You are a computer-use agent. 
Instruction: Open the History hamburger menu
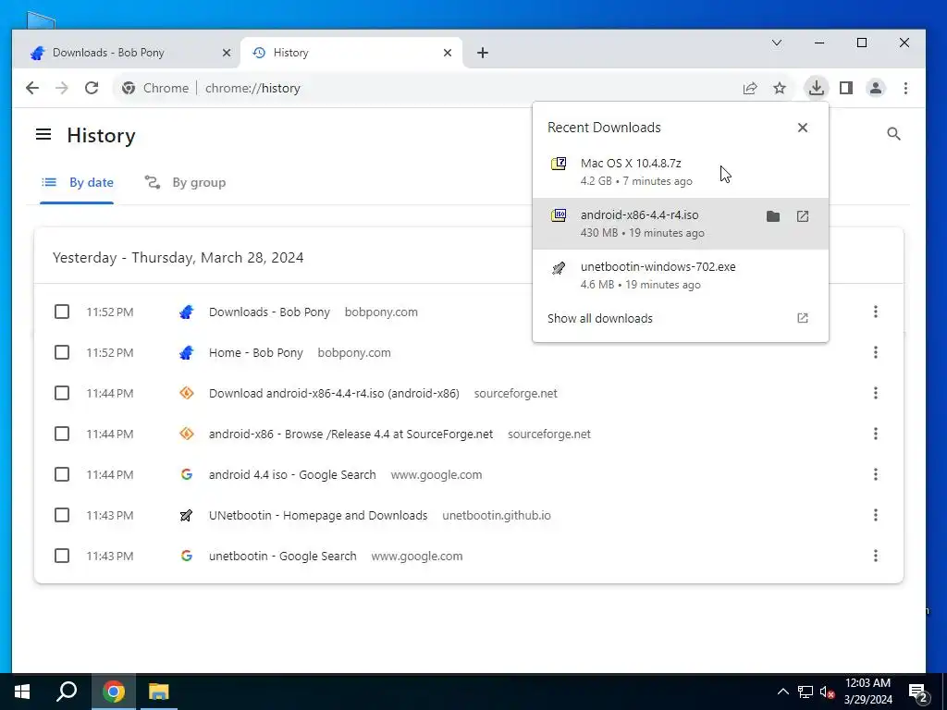[43, 134]
